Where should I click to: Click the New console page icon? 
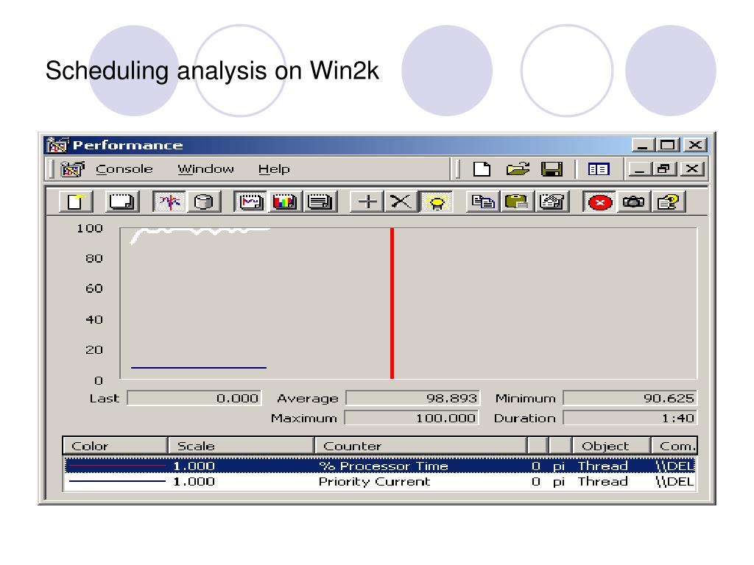pyautogui.click(x=482, y=169)
